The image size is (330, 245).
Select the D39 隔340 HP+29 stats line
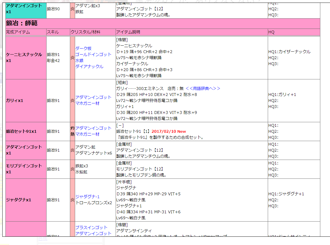pyautogui.click(x=148, y=194)
